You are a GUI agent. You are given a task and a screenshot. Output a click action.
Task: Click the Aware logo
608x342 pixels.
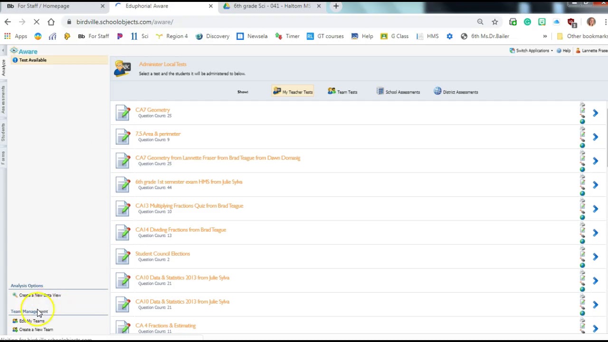point(24,51)
